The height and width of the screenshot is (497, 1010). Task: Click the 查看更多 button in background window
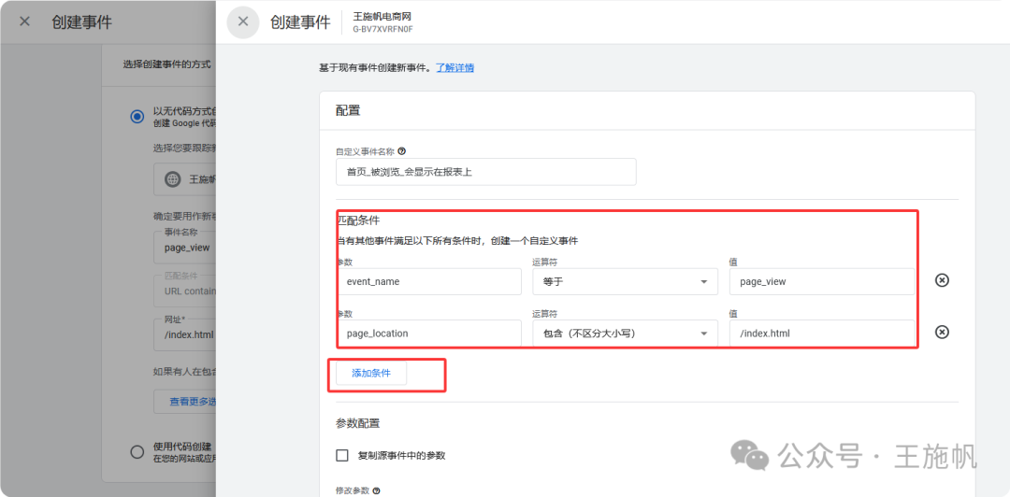[x=185, y=402]
